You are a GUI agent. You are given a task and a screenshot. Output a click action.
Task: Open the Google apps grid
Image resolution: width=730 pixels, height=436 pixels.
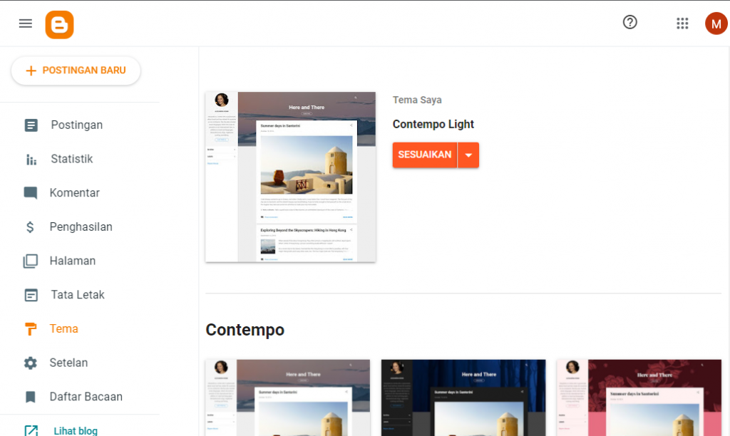(x=682, y=23)
